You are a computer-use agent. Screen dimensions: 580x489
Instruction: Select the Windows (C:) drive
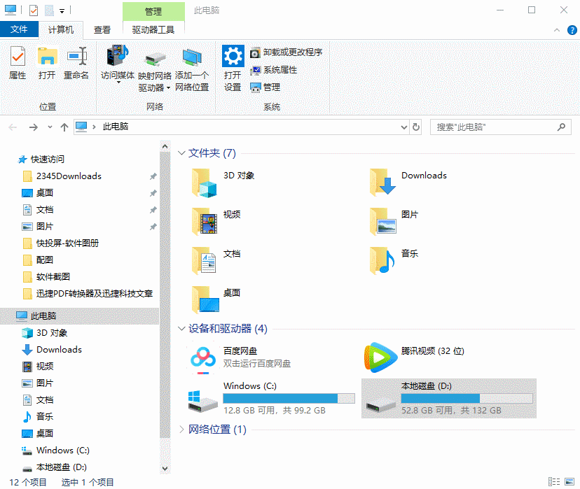(x=271, y=399)
